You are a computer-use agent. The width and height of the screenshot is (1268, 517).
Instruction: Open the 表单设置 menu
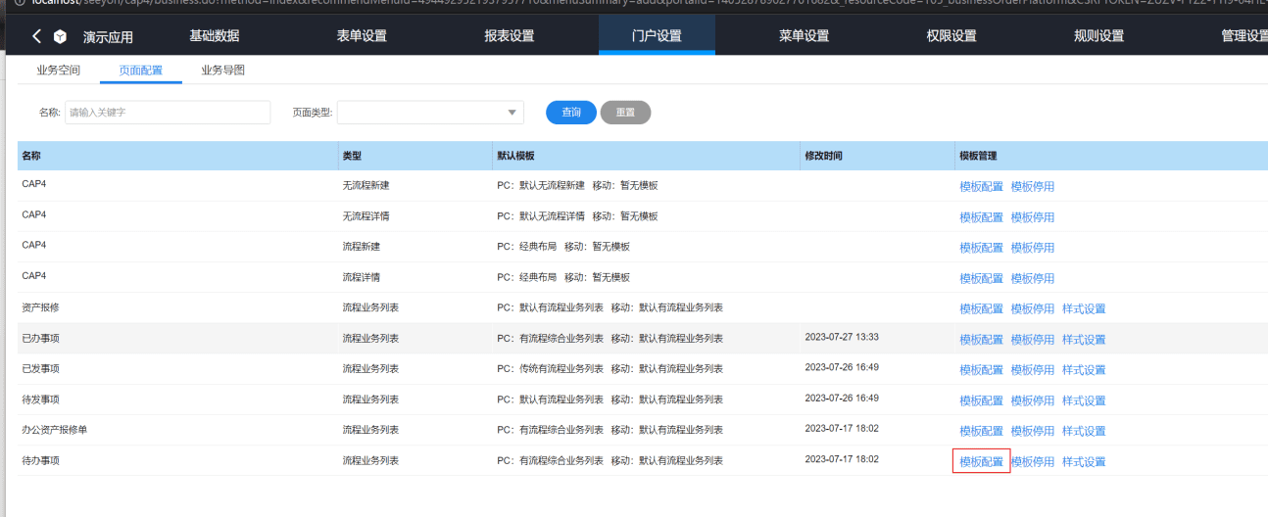[x=362, y=36]
